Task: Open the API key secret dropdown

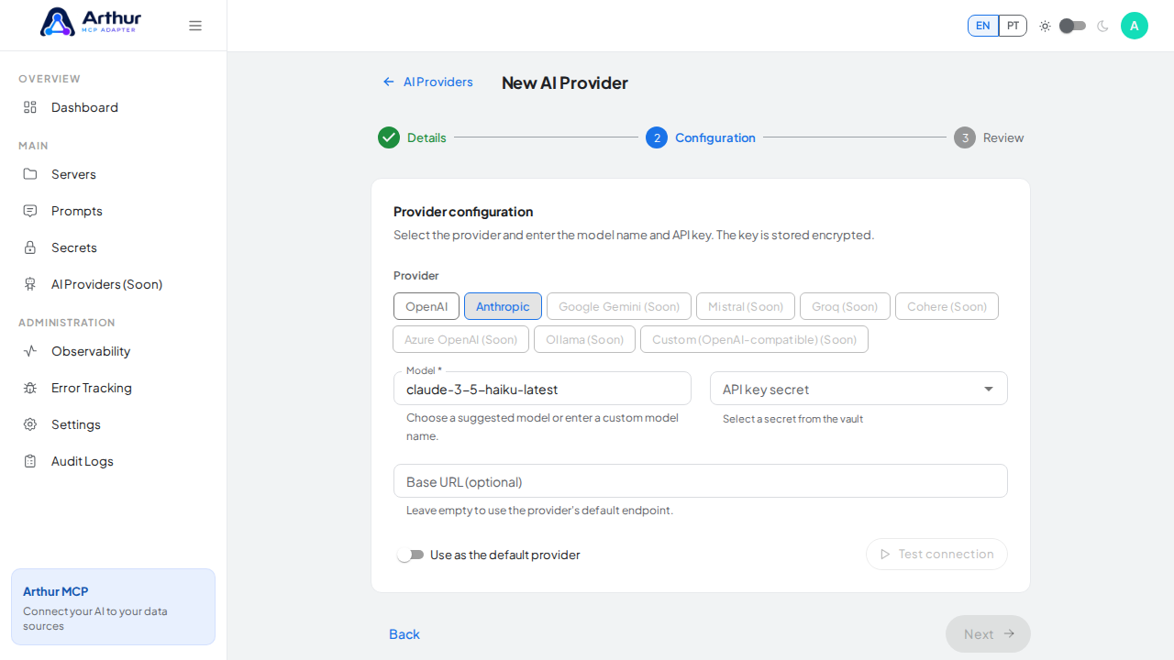Action: 858,389
